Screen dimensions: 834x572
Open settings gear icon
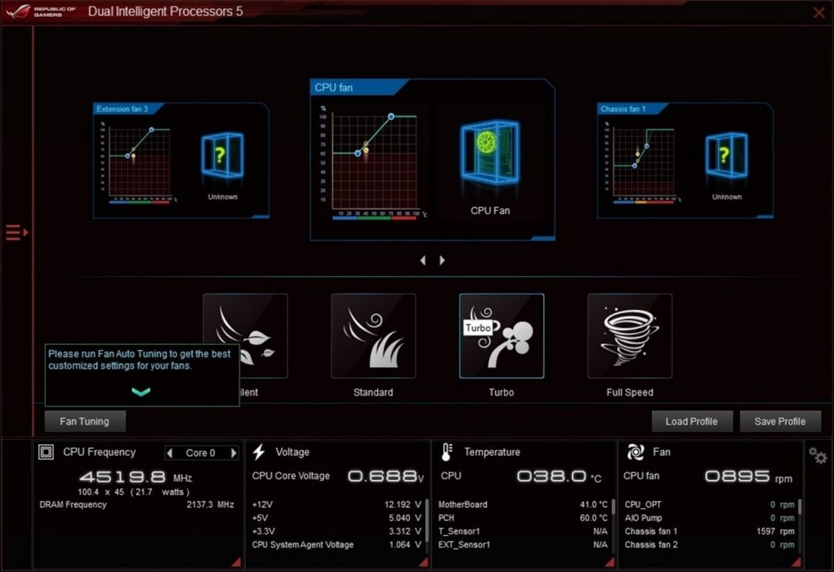pos(818,455)
